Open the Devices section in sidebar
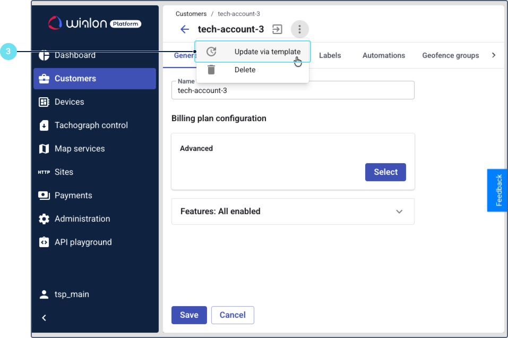 [69, 102]
